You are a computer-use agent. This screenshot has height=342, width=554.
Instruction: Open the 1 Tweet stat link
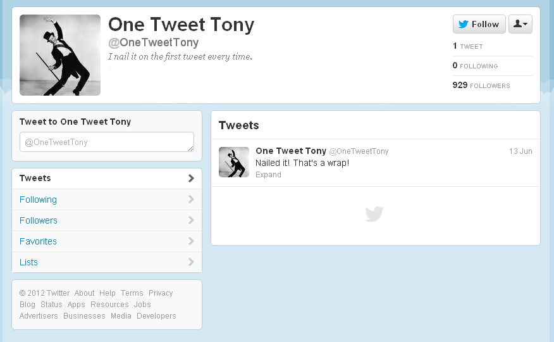(468, 46)
